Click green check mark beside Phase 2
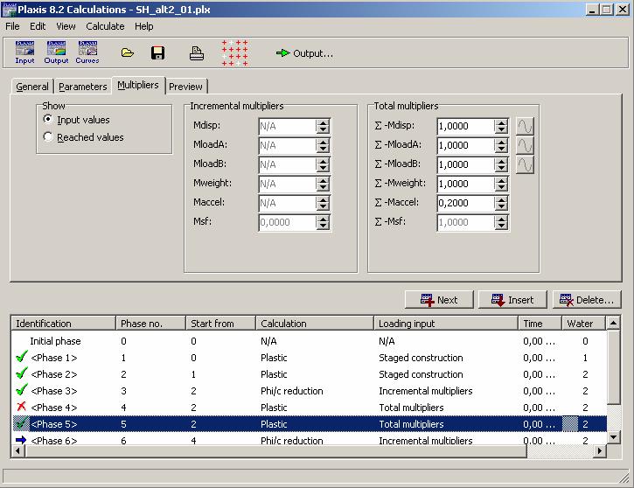Screen dimensions: 634x488 click(x=22, y=373)
